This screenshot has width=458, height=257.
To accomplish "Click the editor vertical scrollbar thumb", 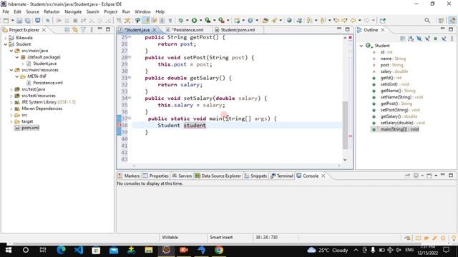I will pos(345,125).
